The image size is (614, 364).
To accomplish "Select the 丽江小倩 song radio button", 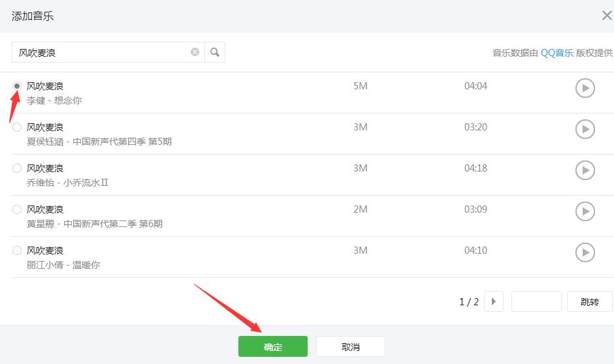I will 17,250.
